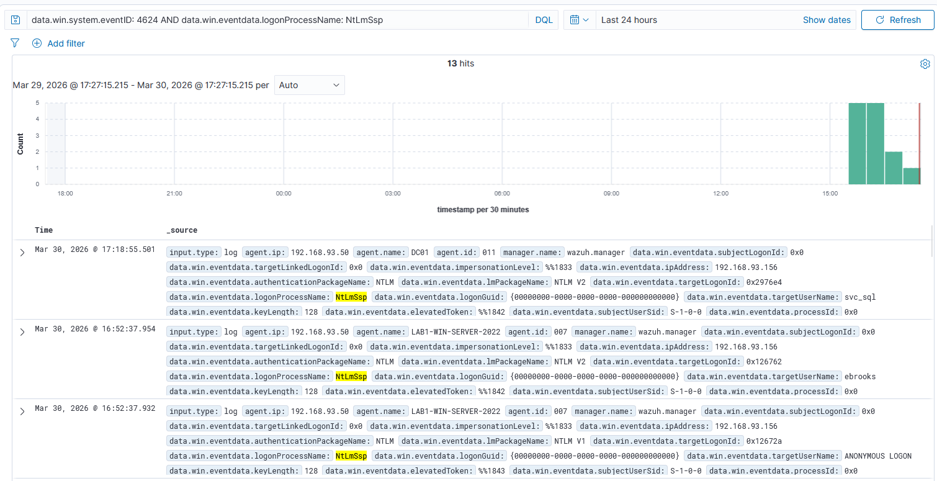Click the Show dates link
The width and height of the screenshot is (937, 481).
pyautogui.click(x=827, y=20)
